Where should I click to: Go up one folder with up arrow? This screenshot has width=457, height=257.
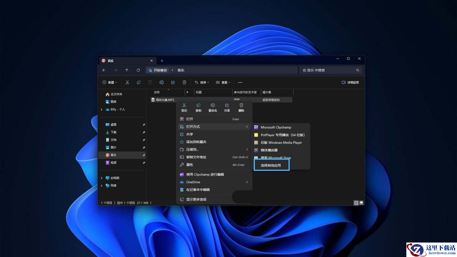pos(127,70)
